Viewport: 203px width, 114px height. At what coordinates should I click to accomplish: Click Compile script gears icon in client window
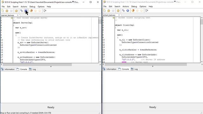[x=123, y=10]
